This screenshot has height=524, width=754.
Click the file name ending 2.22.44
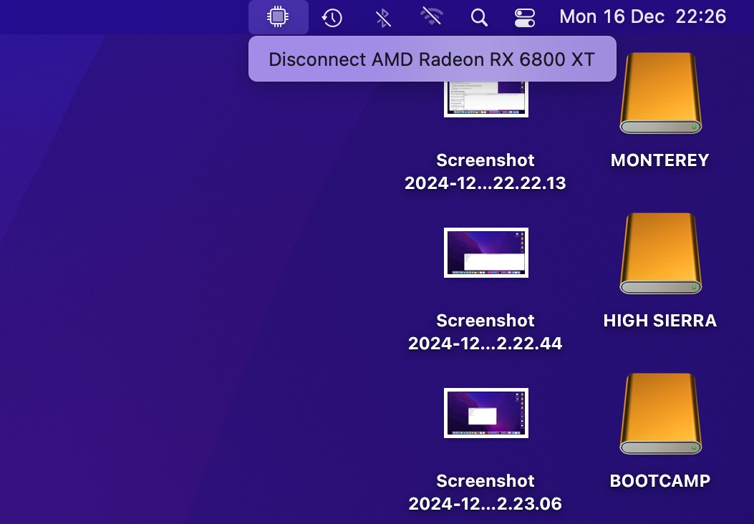pyautogui.click(x=485, y=331)
